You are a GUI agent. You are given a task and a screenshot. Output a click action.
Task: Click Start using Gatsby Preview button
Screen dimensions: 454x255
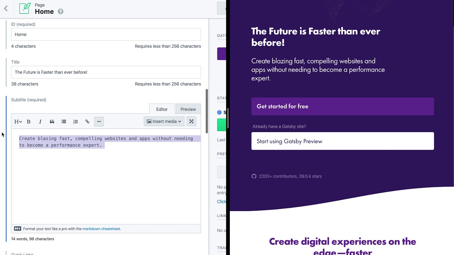point(342,141)
